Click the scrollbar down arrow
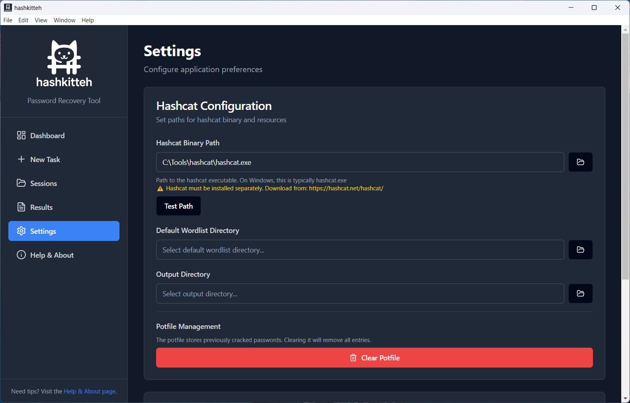Screen dimensions: 630x403 coord(625,398)
